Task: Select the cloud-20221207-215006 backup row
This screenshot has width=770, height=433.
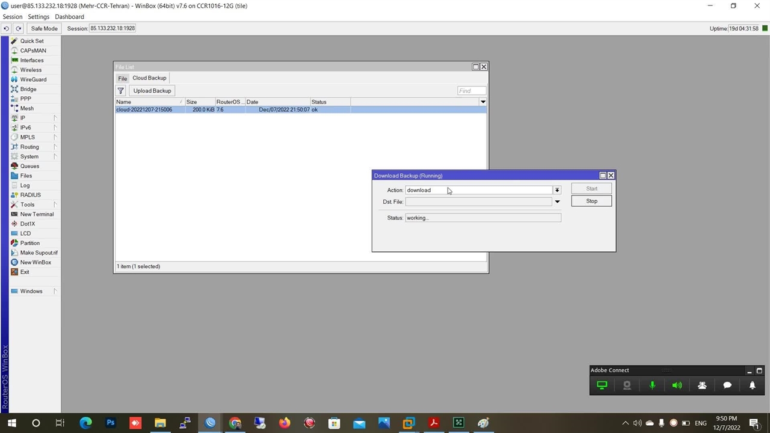Action: pyautogui.click(x=144, y=110)
